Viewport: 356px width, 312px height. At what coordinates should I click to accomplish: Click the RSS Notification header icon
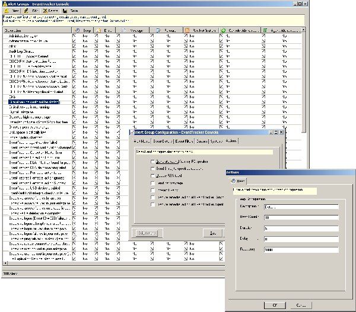point(187,30)
